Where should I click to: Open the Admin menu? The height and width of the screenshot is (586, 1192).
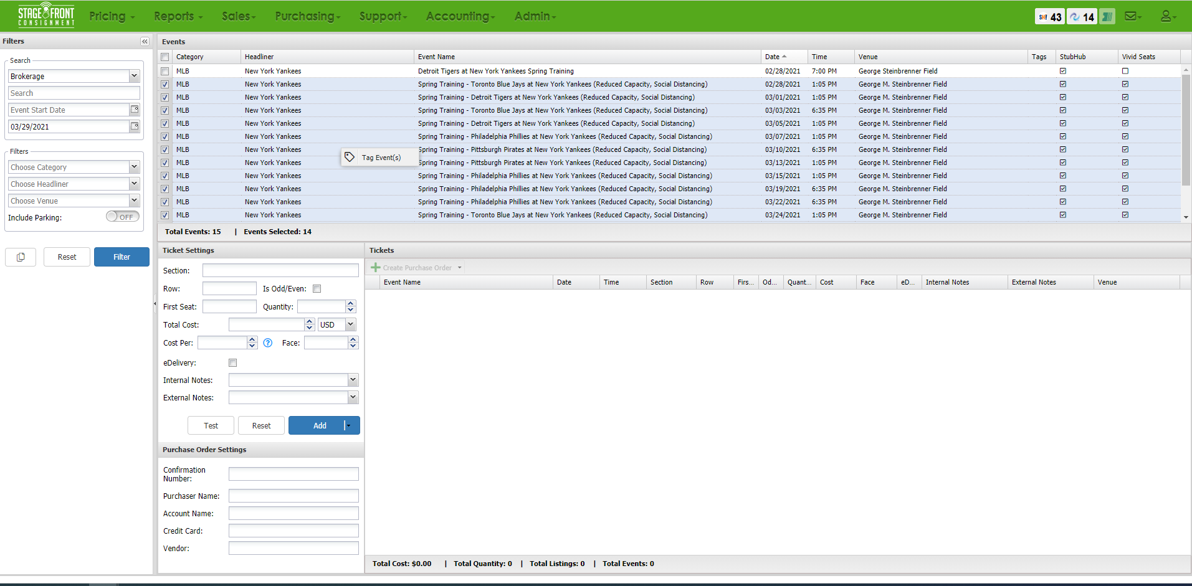pos(535,16)
